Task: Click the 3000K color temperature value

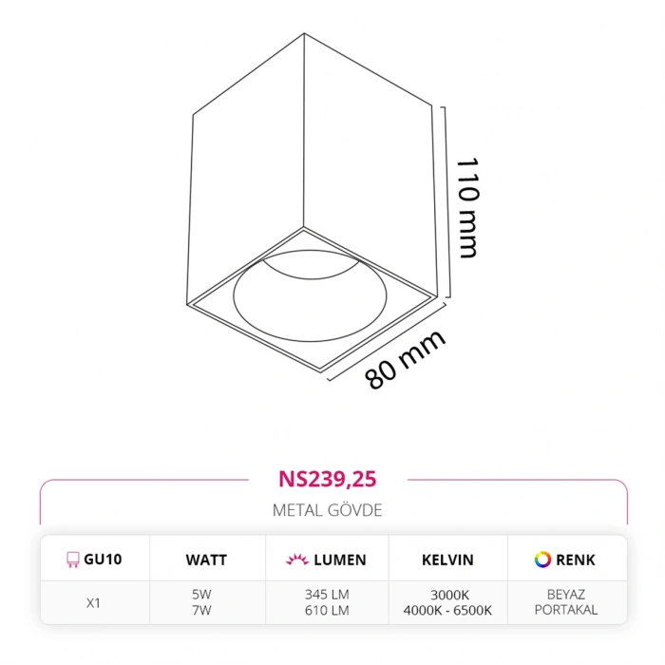Action: pos(447,596)
